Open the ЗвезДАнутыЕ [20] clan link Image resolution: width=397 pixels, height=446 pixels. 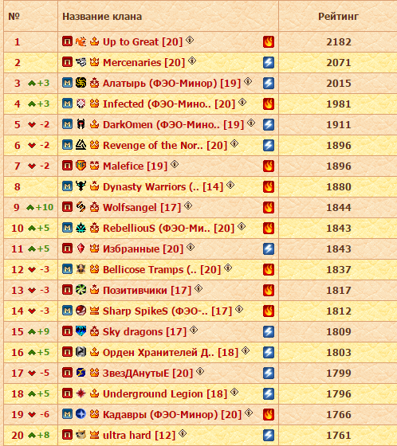pyautogui.click(x=147, y=373)
